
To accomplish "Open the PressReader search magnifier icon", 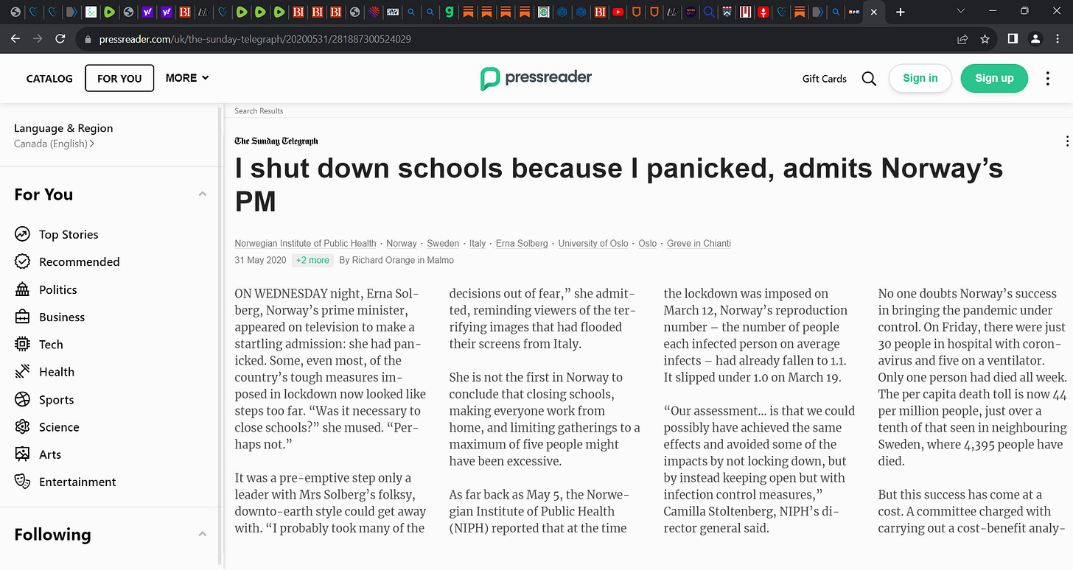I will tap(869, 79).
